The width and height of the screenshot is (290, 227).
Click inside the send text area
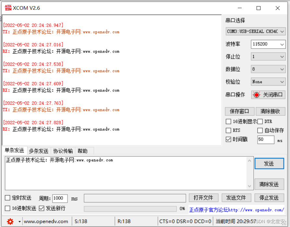click(126, 173)
